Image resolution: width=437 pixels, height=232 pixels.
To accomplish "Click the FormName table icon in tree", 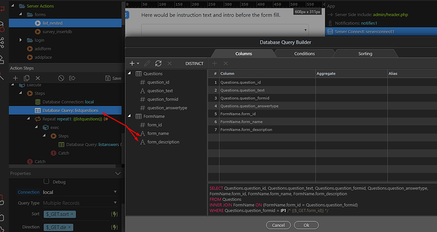I will [x=139, y=116].
